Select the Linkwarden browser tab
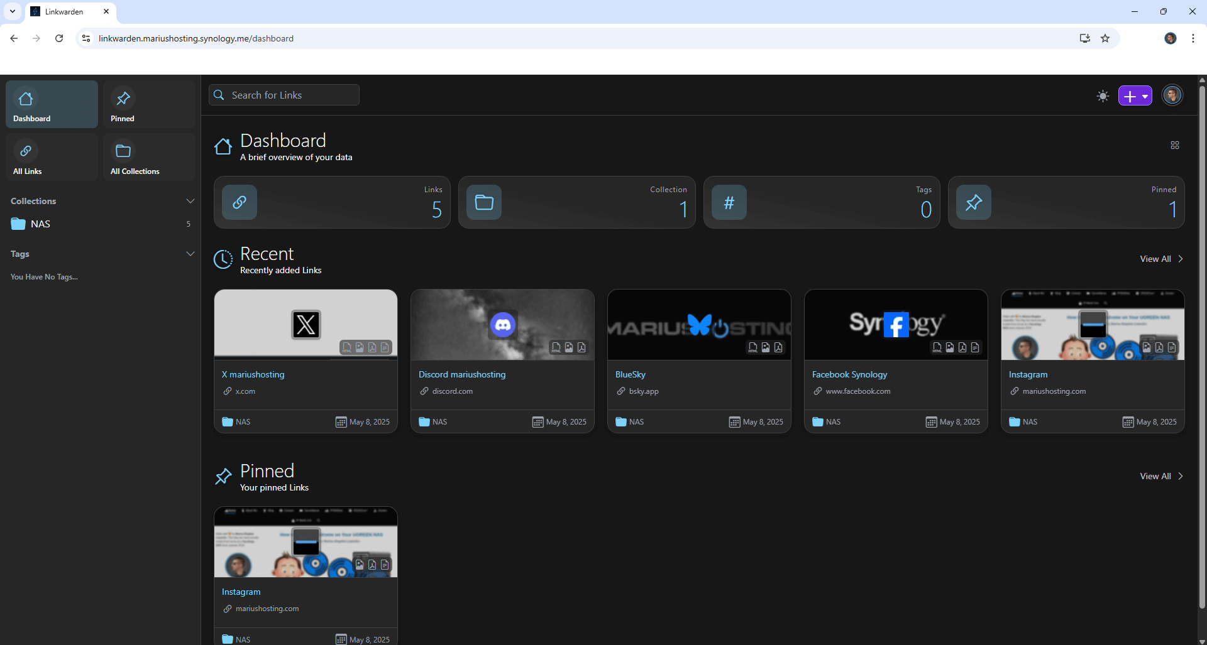This screenshot has width=1207, height=645. click(70, 12)
